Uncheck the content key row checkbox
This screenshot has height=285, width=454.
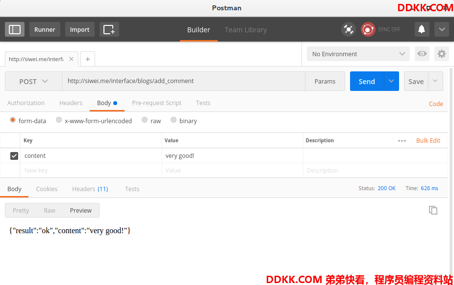point(14,156)
